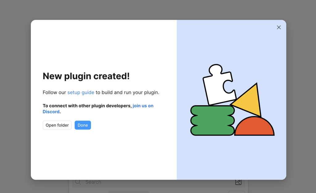Click the magnifying glass search icon
This screenshot has width=316, height=193.
78,182
